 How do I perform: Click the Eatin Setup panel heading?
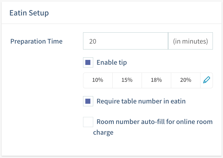[29, 13]
